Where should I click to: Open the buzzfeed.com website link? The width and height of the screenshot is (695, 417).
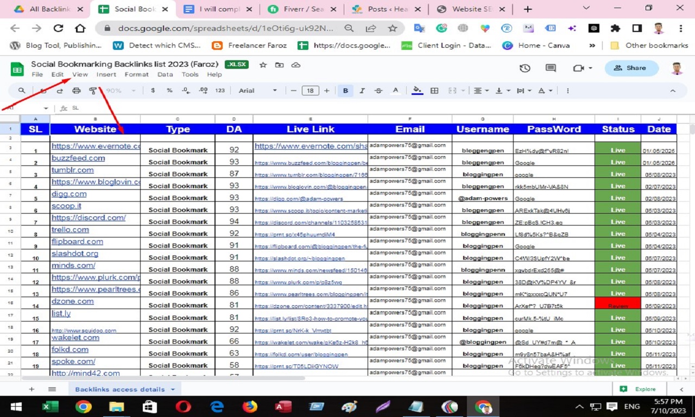point(78,158)
